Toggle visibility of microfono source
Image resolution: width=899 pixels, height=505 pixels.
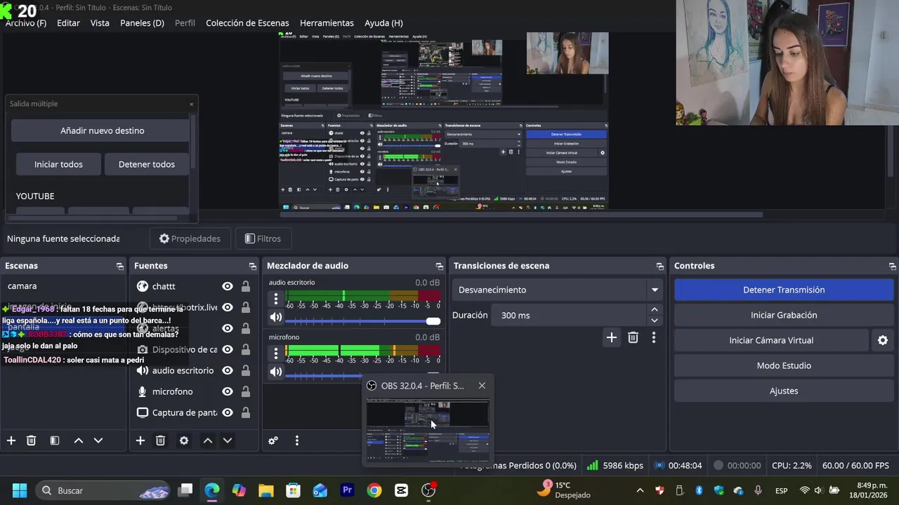tap(228, 391)
